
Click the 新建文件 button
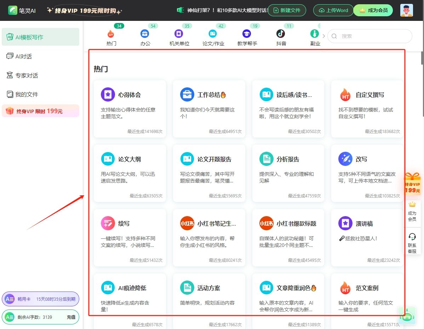tap(287, 10)
